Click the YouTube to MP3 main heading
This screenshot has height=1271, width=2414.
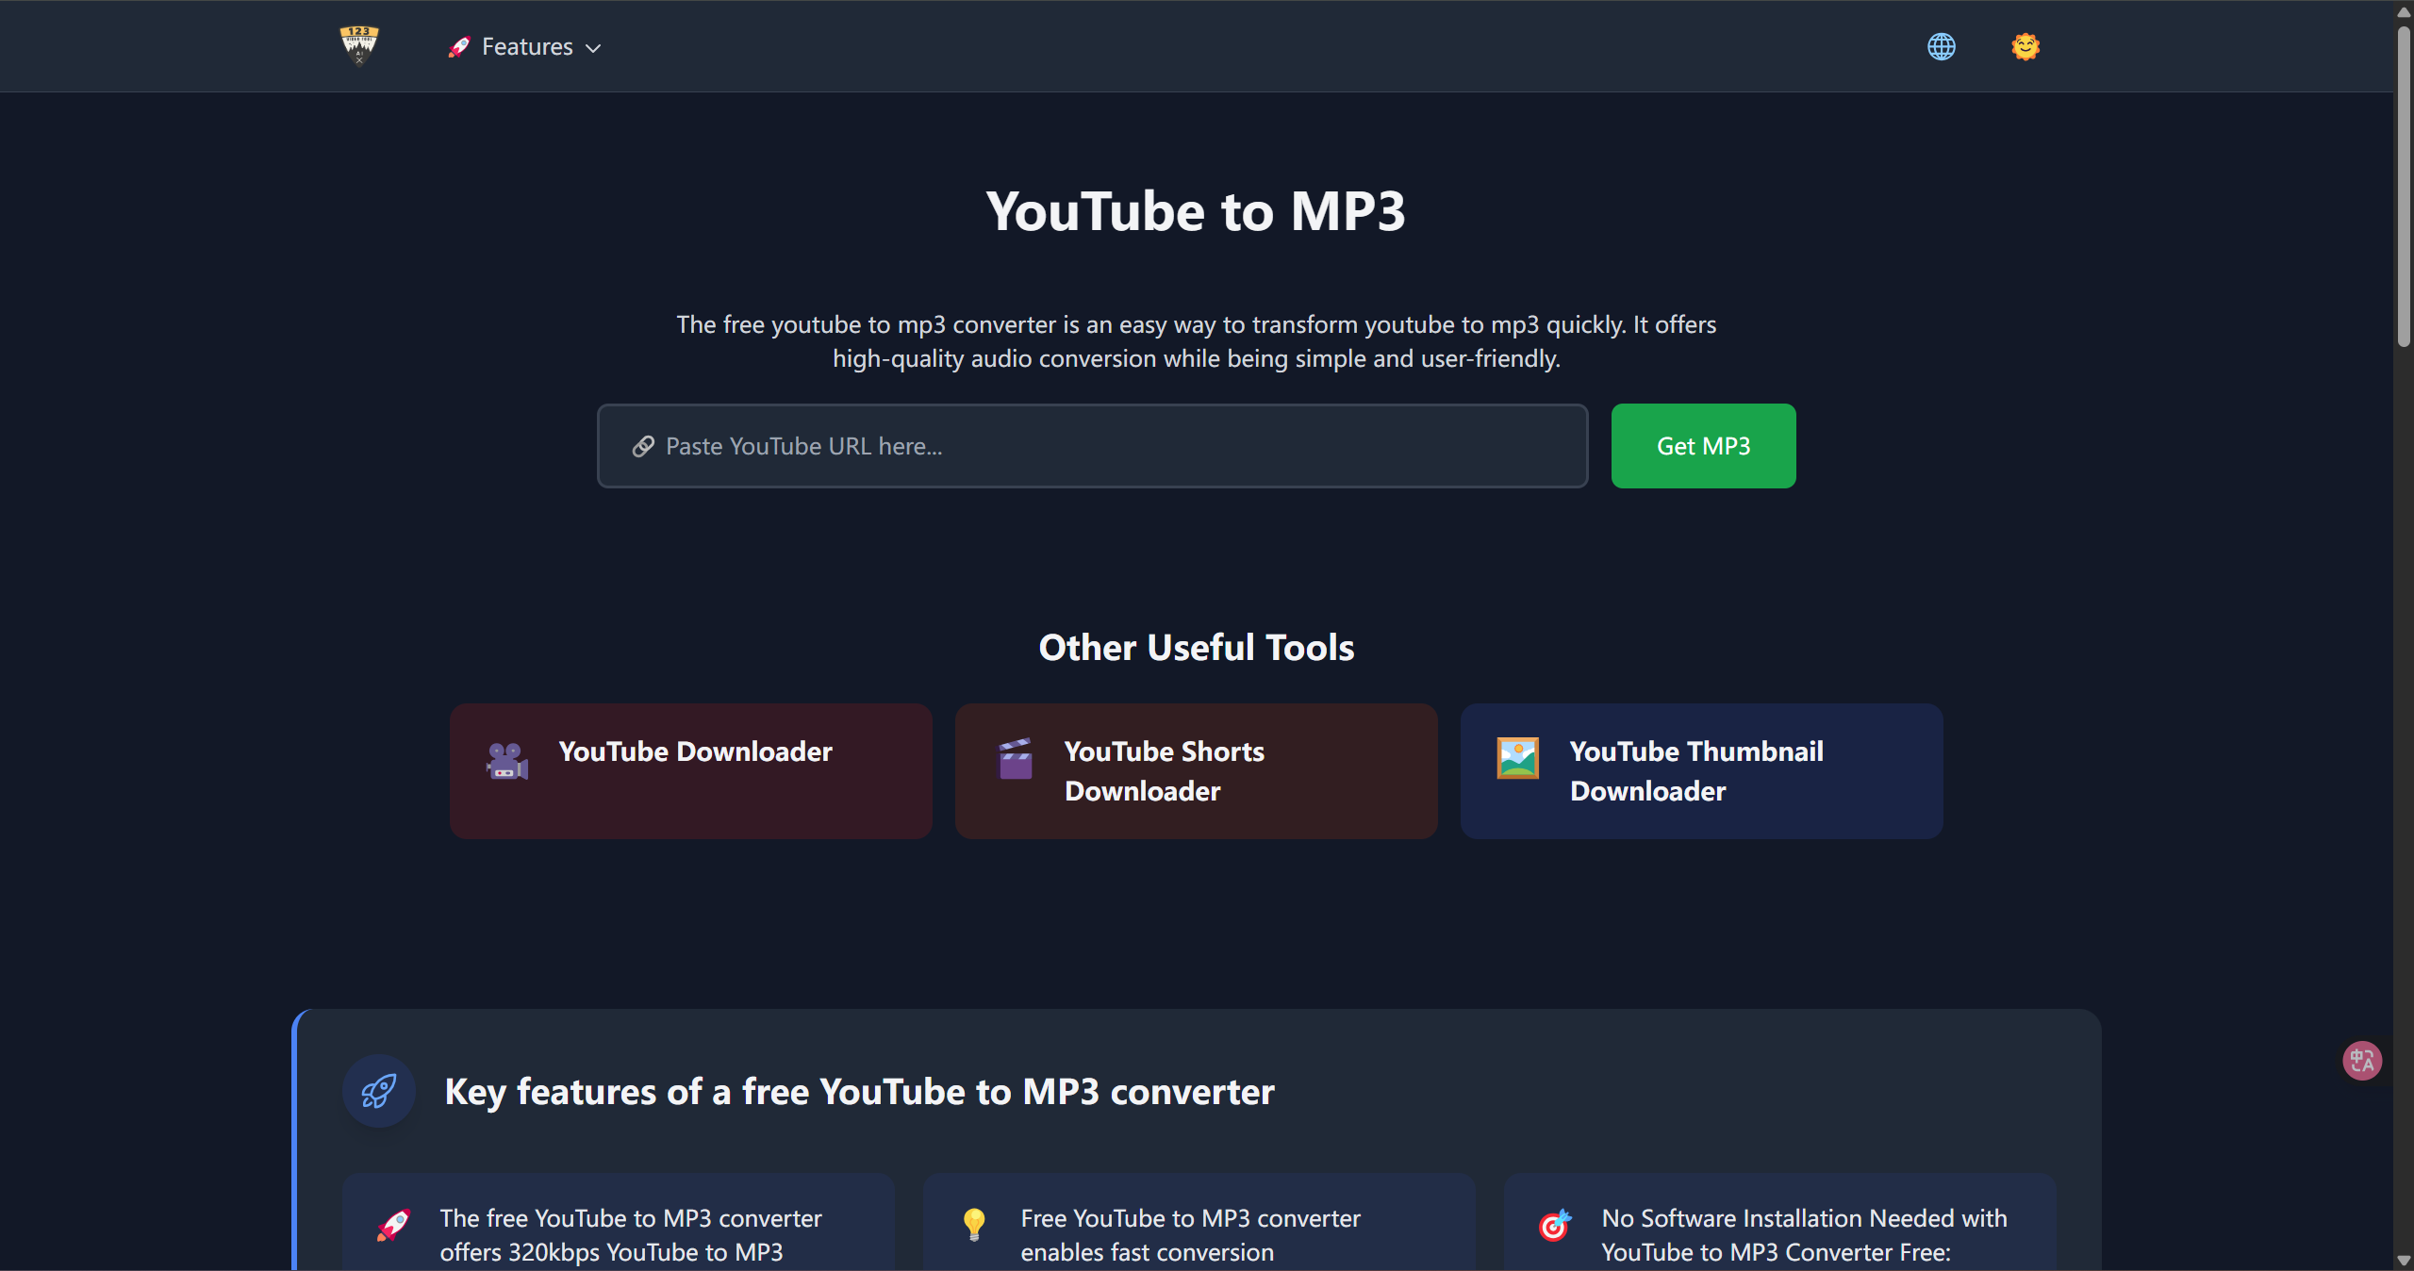(1196, 210)
